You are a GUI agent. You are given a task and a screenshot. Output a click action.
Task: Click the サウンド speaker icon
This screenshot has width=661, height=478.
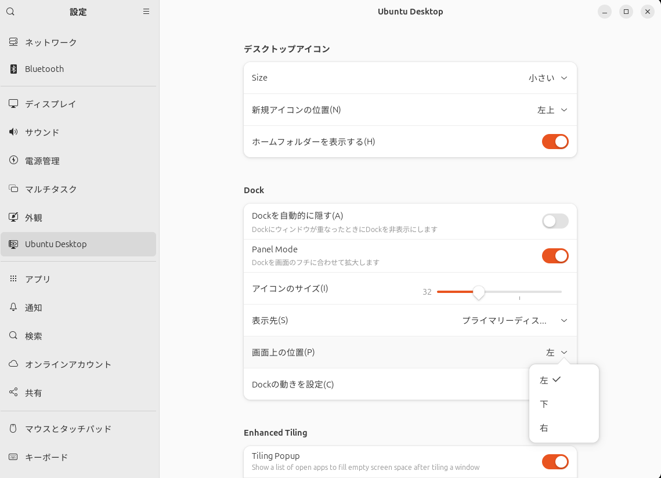point(13,132)
